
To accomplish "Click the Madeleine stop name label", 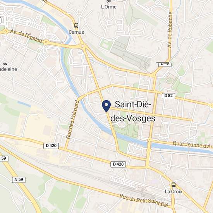I will (x=9, y=69).
